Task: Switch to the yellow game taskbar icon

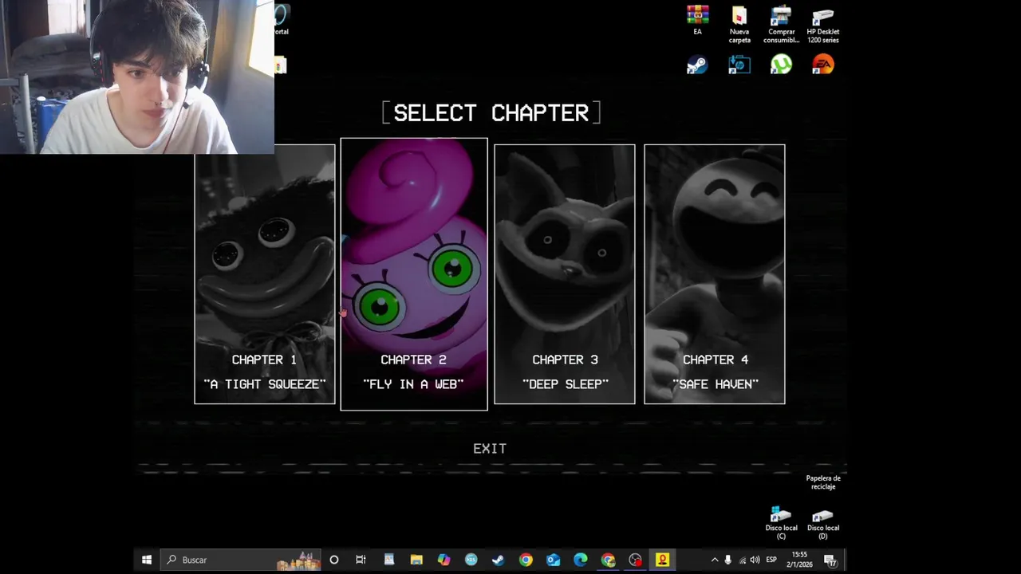Action: pyautogui.click(x=662, y=560)
